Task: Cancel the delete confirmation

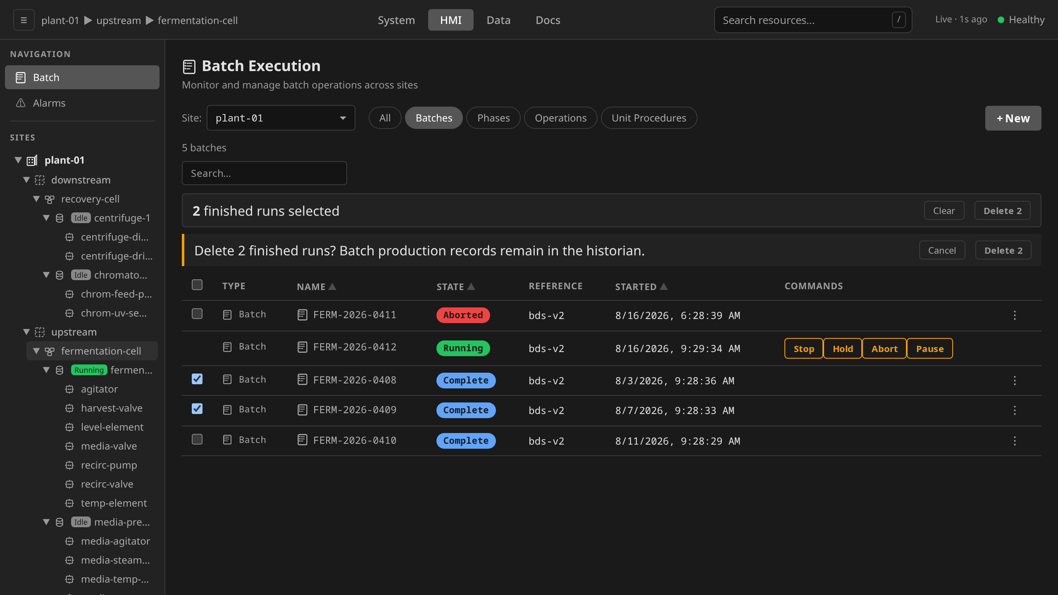Action: (x=942, y=250)
